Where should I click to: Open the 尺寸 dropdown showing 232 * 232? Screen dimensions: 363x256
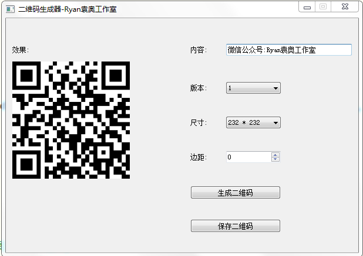(x=253, y=122)
